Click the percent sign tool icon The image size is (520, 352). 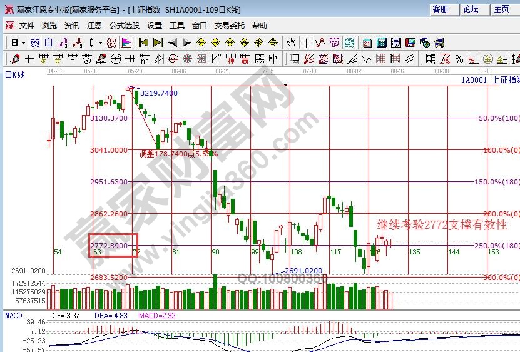tap(459, 59)
